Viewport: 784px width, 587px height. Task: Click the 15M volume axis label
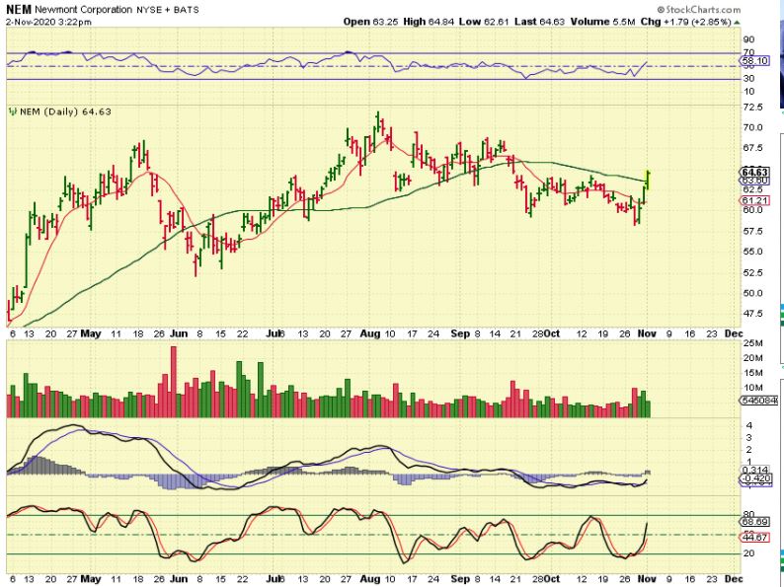(753, 373)
